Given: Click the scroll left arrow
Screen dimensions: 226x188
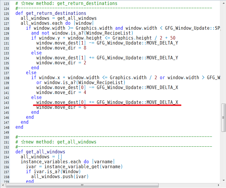Looking at the screenshot, I should pos(3,185).
